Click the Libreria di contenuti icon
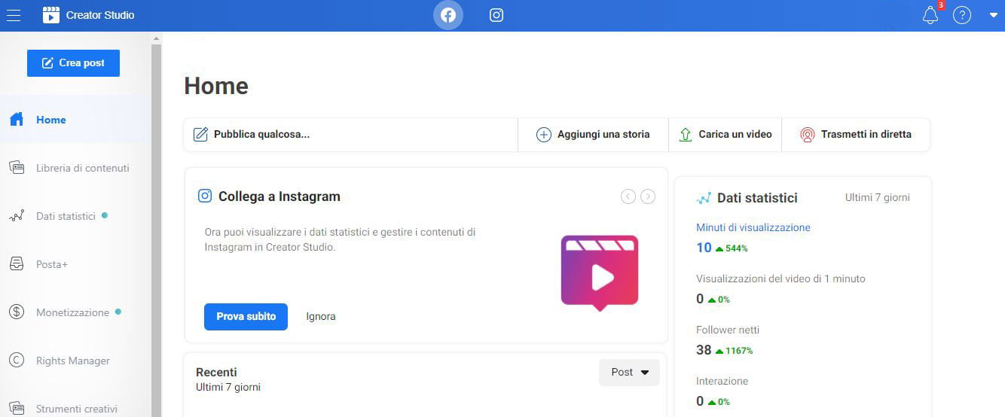Image resolution: width=1005 pixels, height=417 pixels. tap(17, 168)
